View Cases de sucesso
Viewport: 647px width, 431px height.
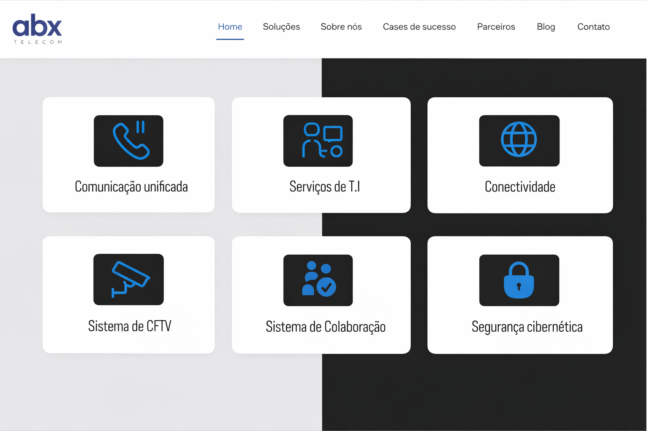pos(419,27)
